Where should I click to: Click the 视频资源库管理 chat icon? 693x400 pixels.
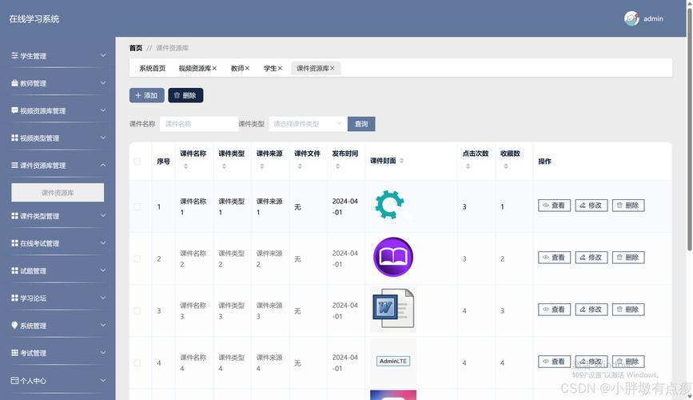pyautogui.click(x=14, y=110)
